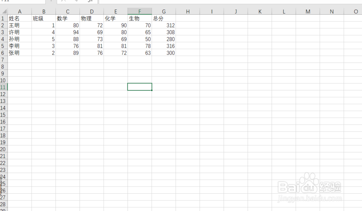
Task: Select column A header
Action: 20,11
